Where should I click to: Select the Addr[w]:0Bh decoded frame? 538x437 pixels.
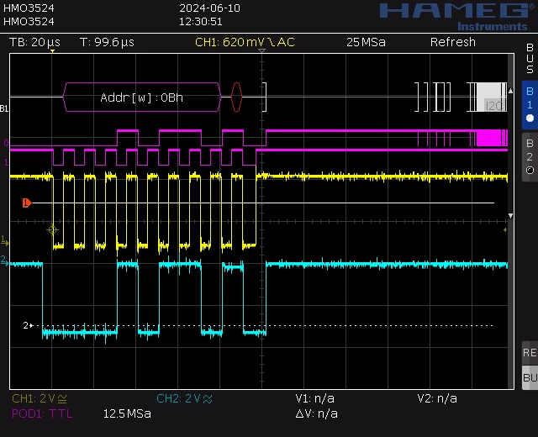coord(142,97)
